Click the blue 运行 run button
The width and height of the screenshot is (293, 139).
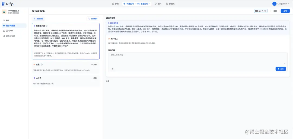coord(281,69)
